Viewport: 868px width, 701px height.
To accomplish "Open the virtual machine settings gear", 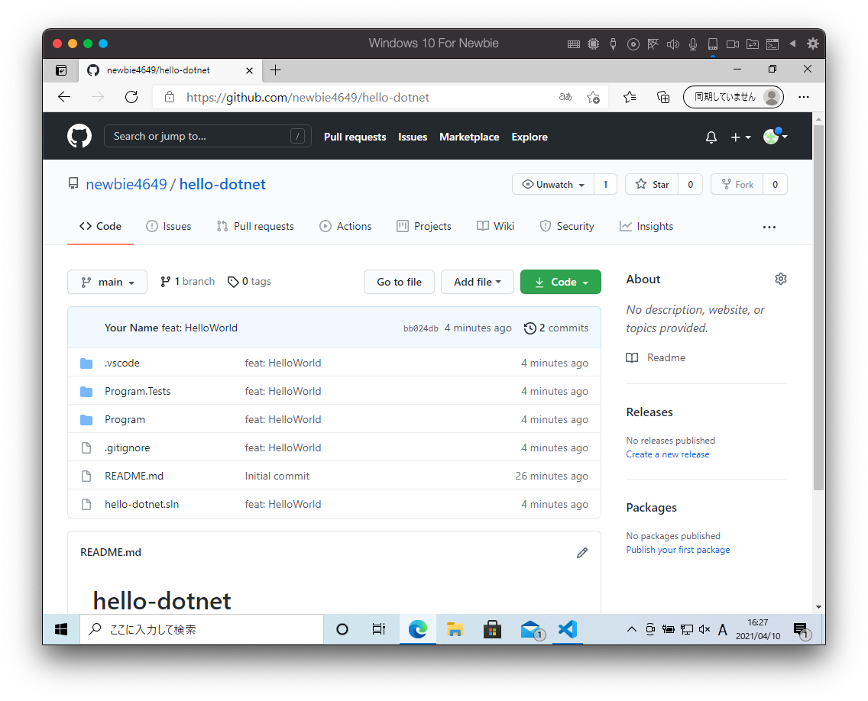I will coord(813,44).
